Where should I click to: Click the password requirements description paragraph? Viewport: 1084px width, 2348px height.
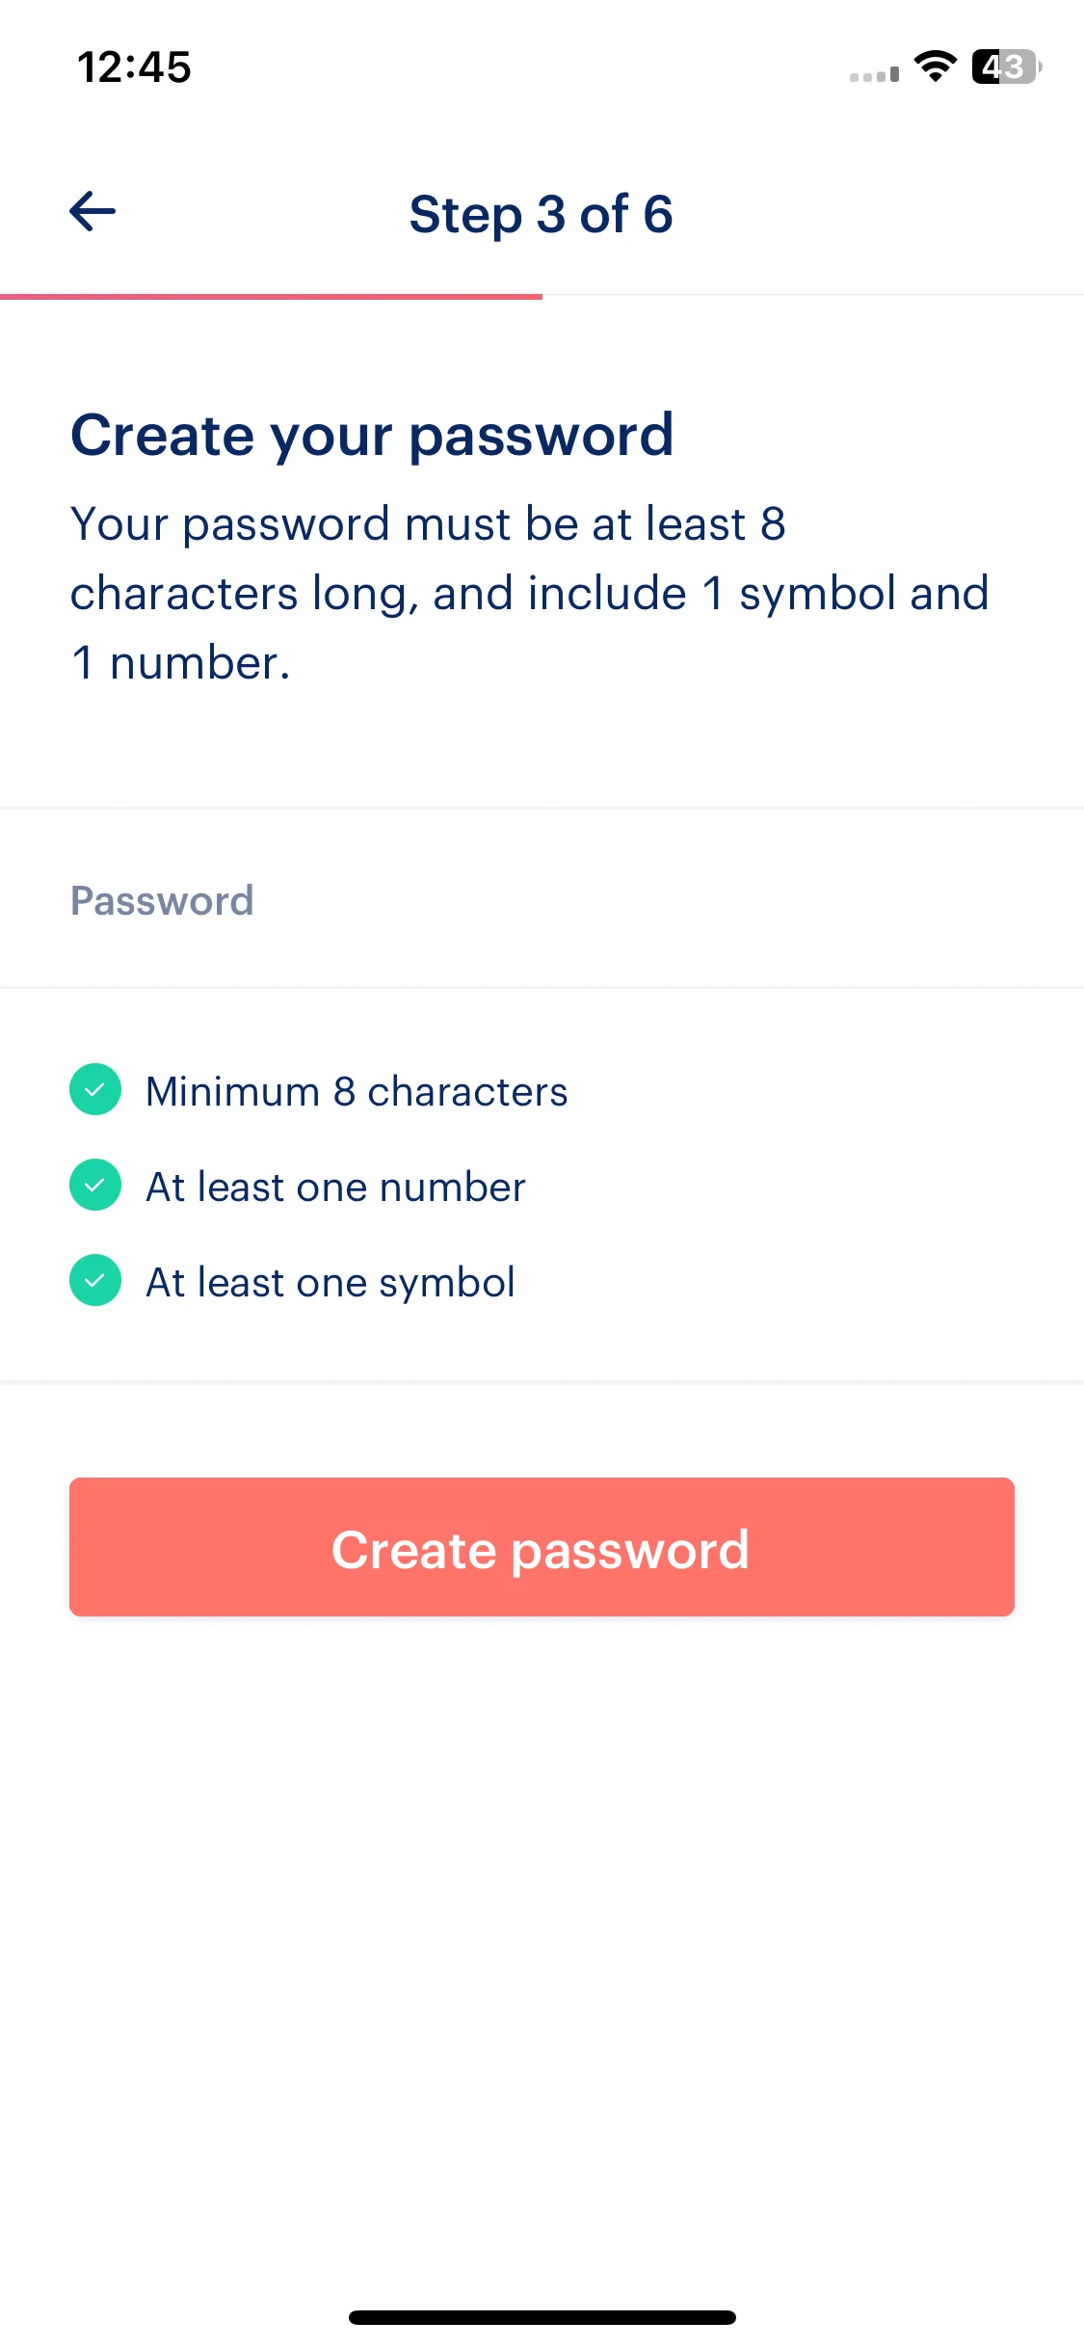tap(530, 593)
